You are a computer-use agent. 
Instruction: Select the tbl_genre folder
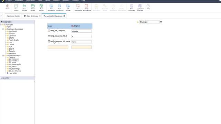(12, 62)
